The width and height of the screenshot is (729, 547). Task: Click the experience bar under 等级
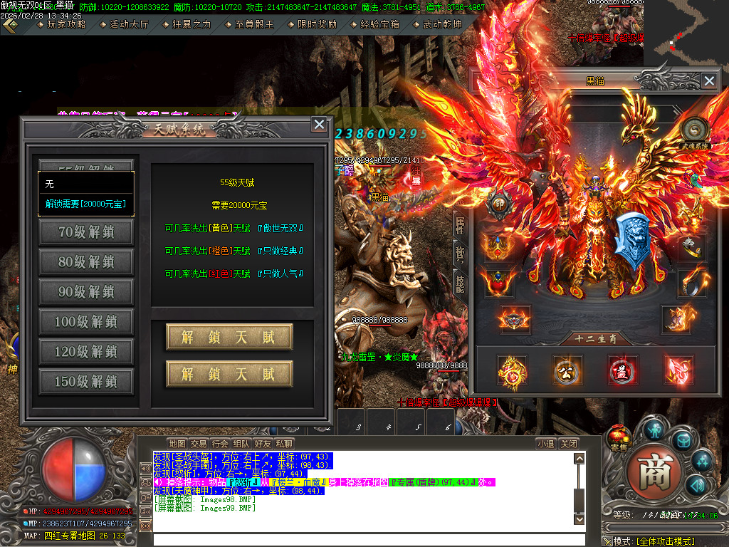[666, 526]
